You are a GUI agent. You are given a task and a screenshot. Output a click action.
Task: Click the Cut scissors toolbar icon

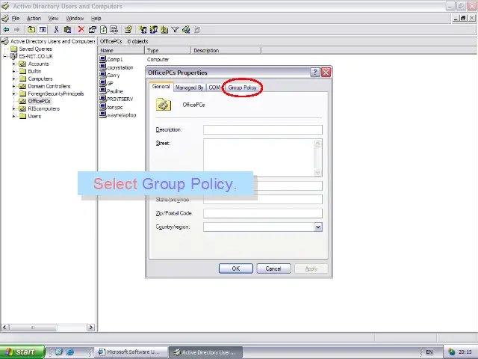click(56, 30)
